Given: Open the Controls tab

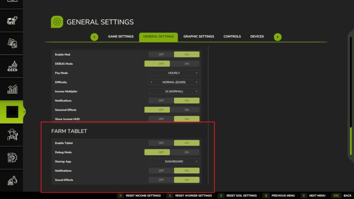Looking at the screenshot, I should [x=232, y=36].
